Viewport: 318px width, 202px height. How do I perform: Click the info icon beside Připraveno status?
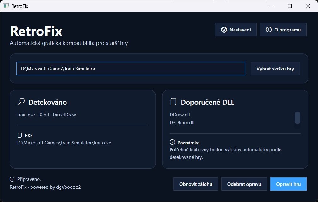12,179
